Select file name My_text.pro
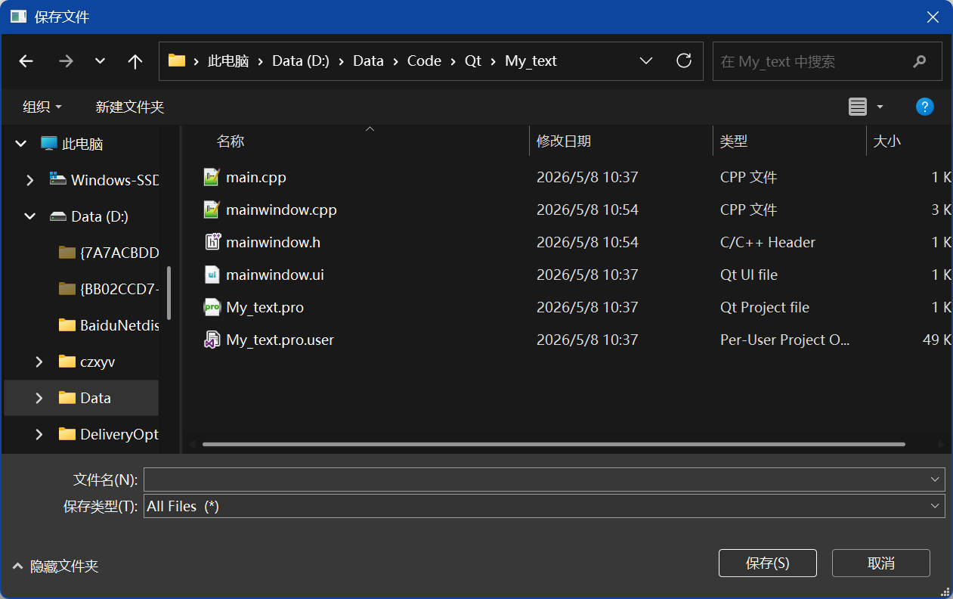 (x=265, y=308)
